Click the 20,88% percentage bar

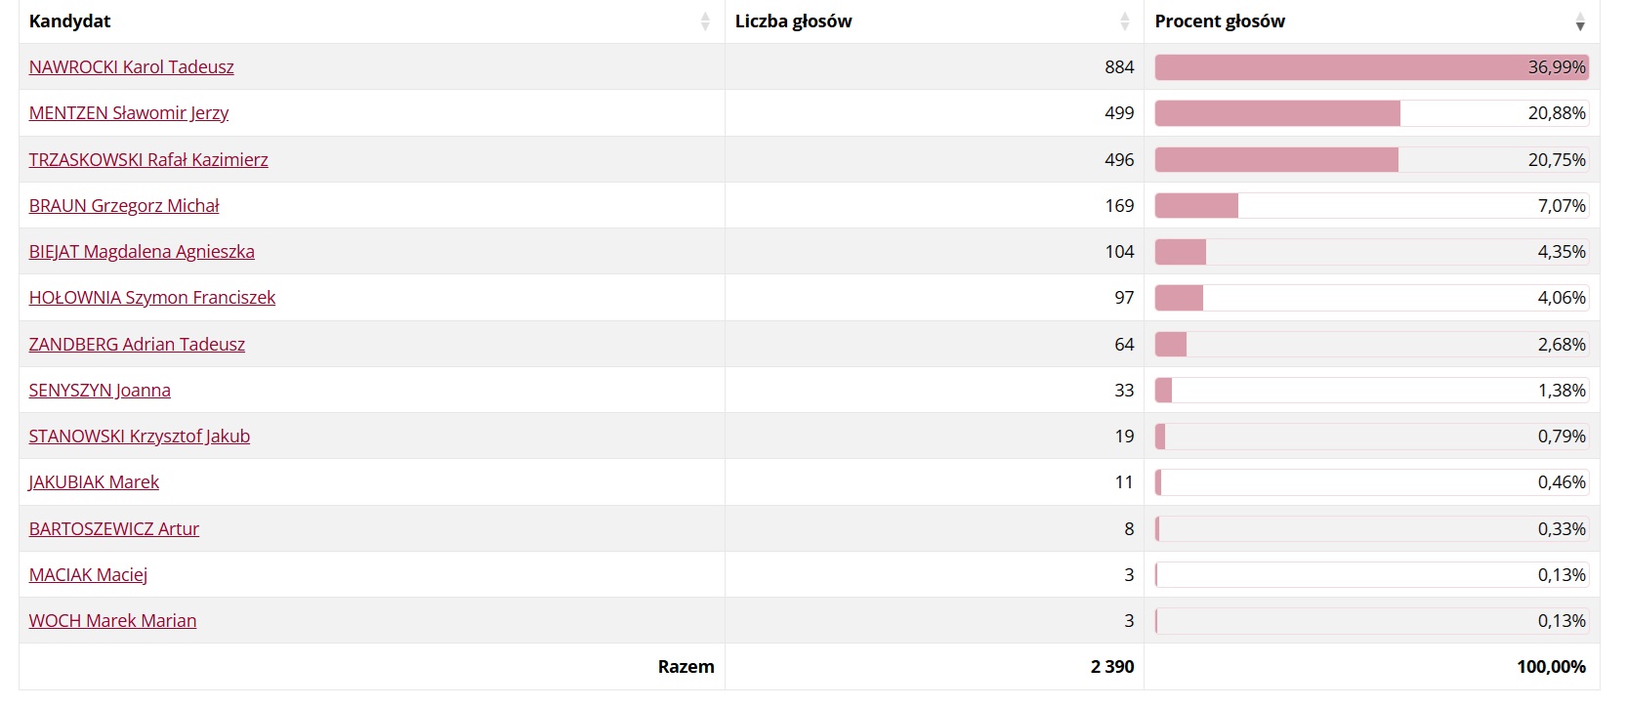click(x=1372, y=113)
